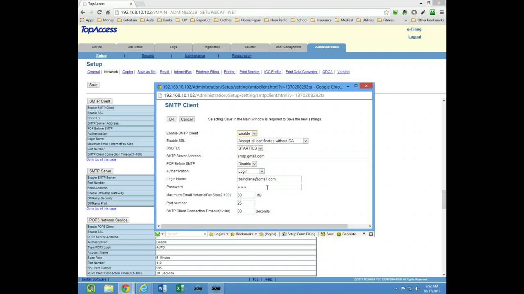Open the e-Filing link
The height and width of the screenshot is (294, 524).
pyautogui.click(x=414, y=29)
